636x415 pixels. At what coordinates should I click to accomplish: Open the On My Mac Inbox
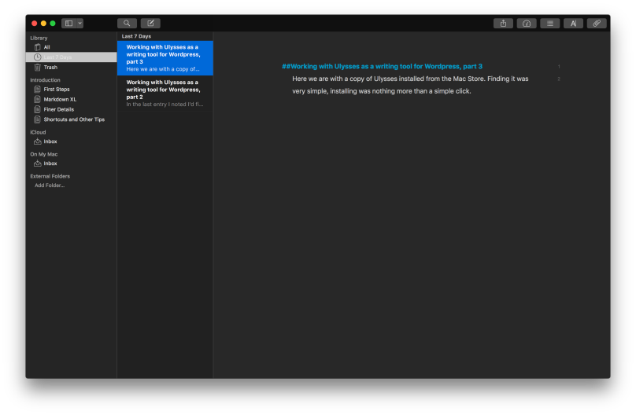click(71, 163)
